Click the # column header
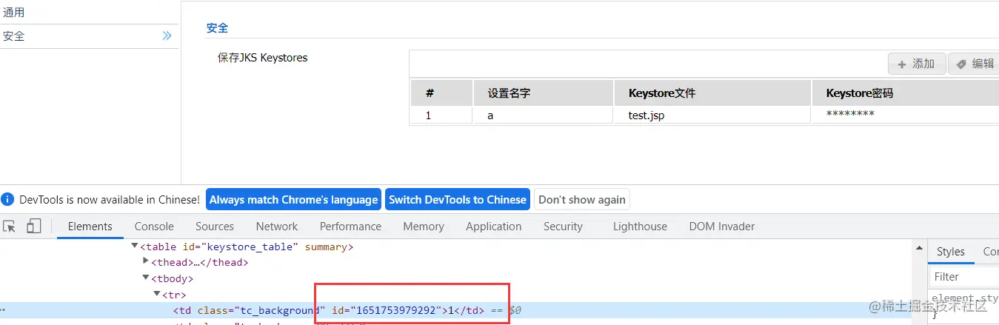 [x=441, y=93]
